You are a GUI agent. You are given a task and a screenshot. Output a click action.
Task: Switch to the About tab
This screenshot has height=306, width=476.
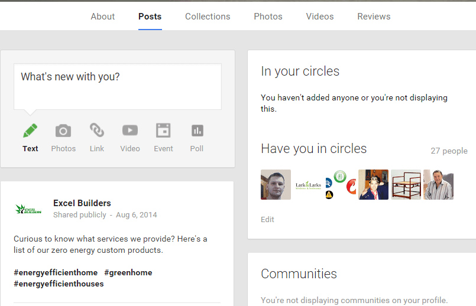[103, 17]
